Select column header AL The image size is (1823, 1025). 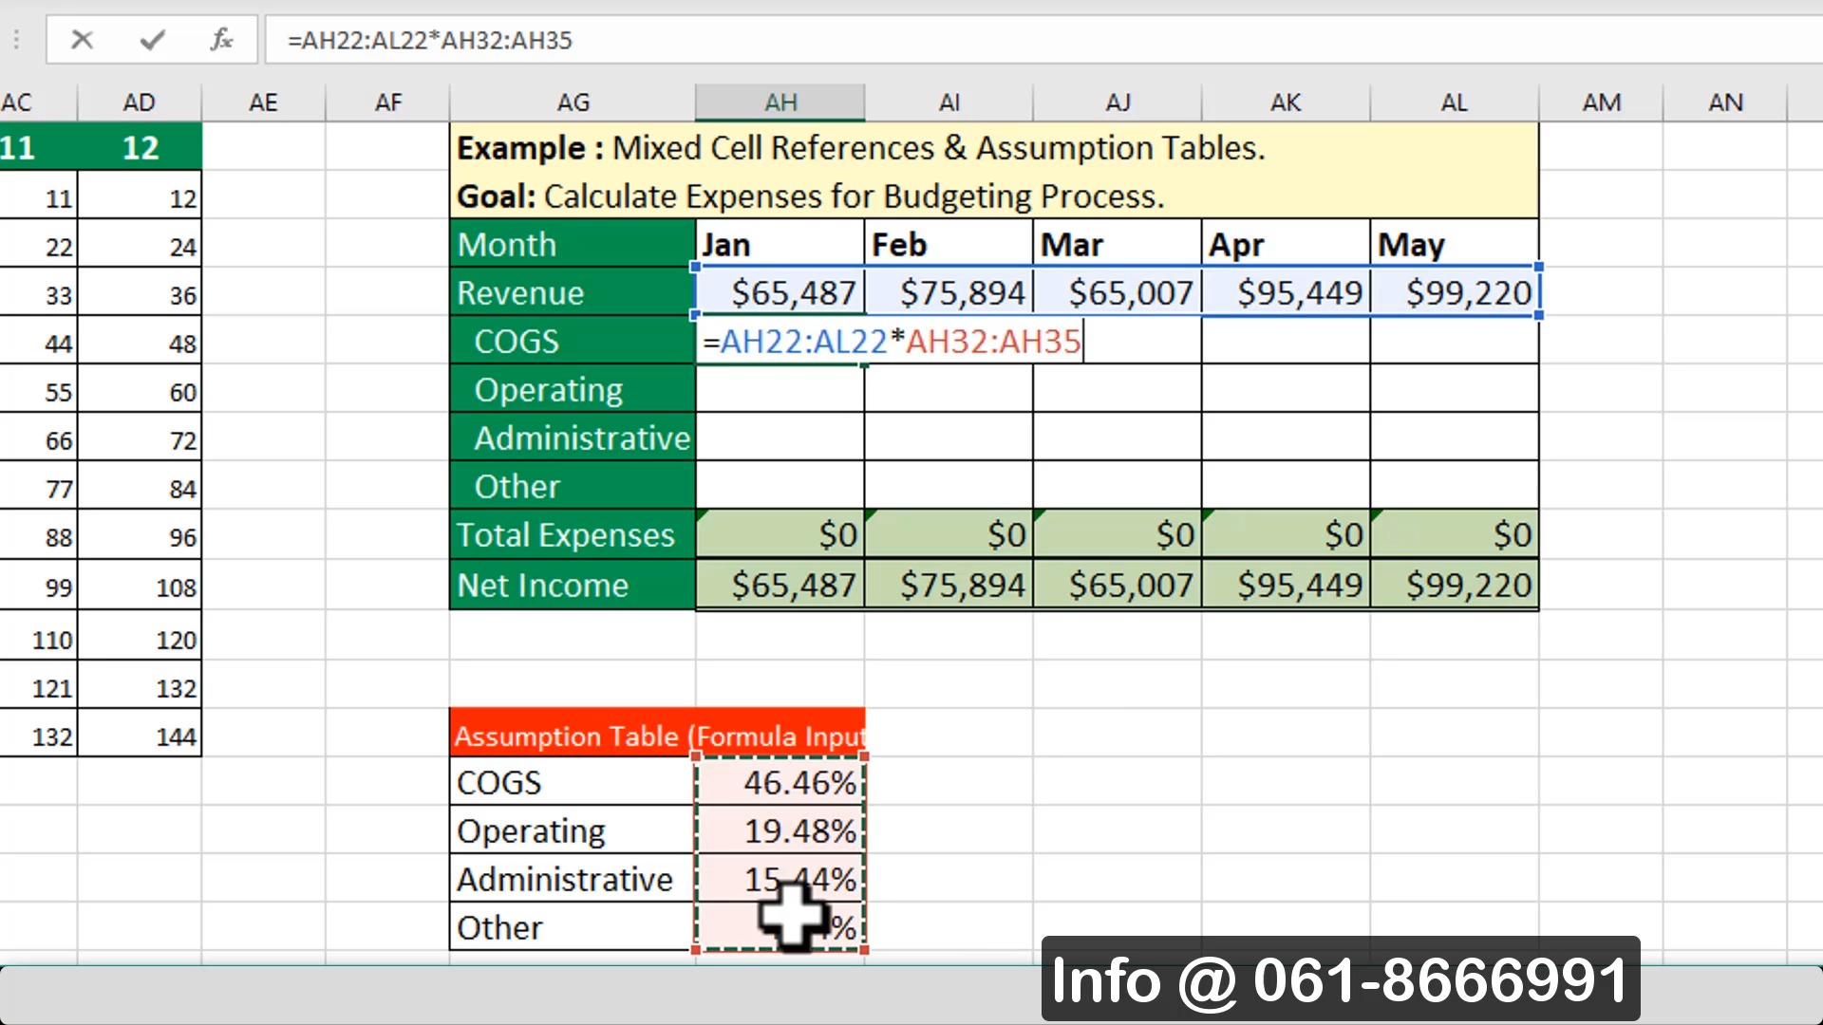click(1454, 102)
